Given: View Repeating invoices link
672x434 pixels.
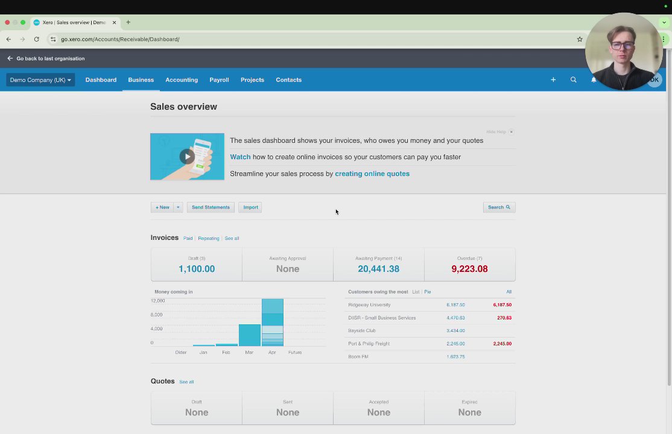Looking at the screenshot, I should (x=208, y=238).
